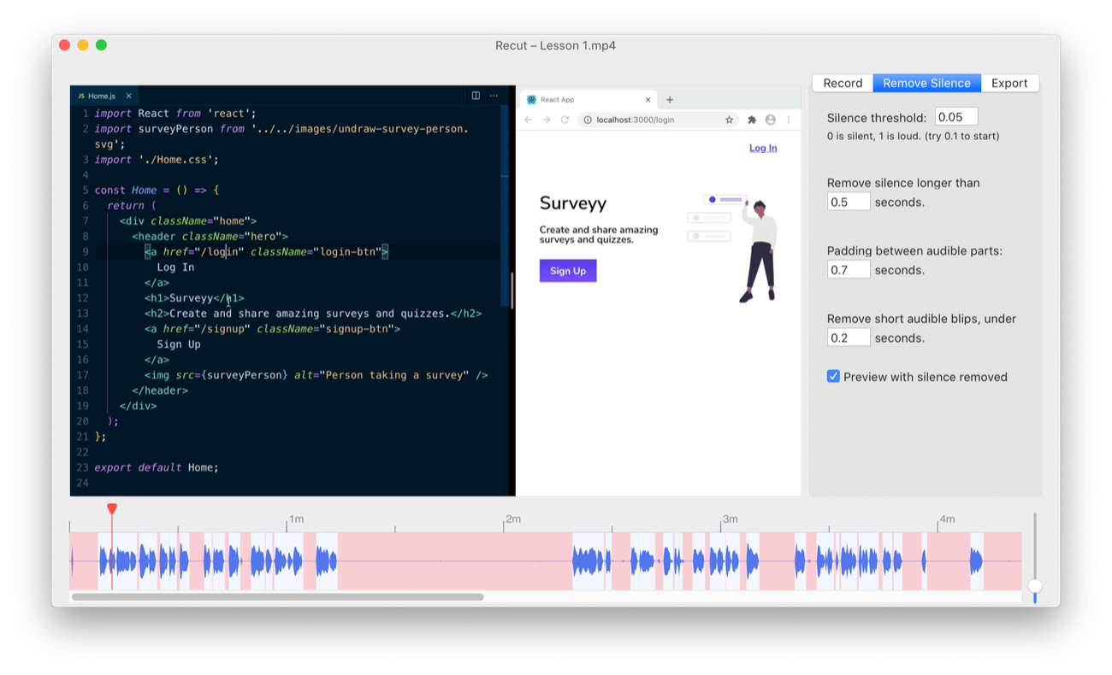
Task: Click the split editor icon
Action: pos(476,96)
